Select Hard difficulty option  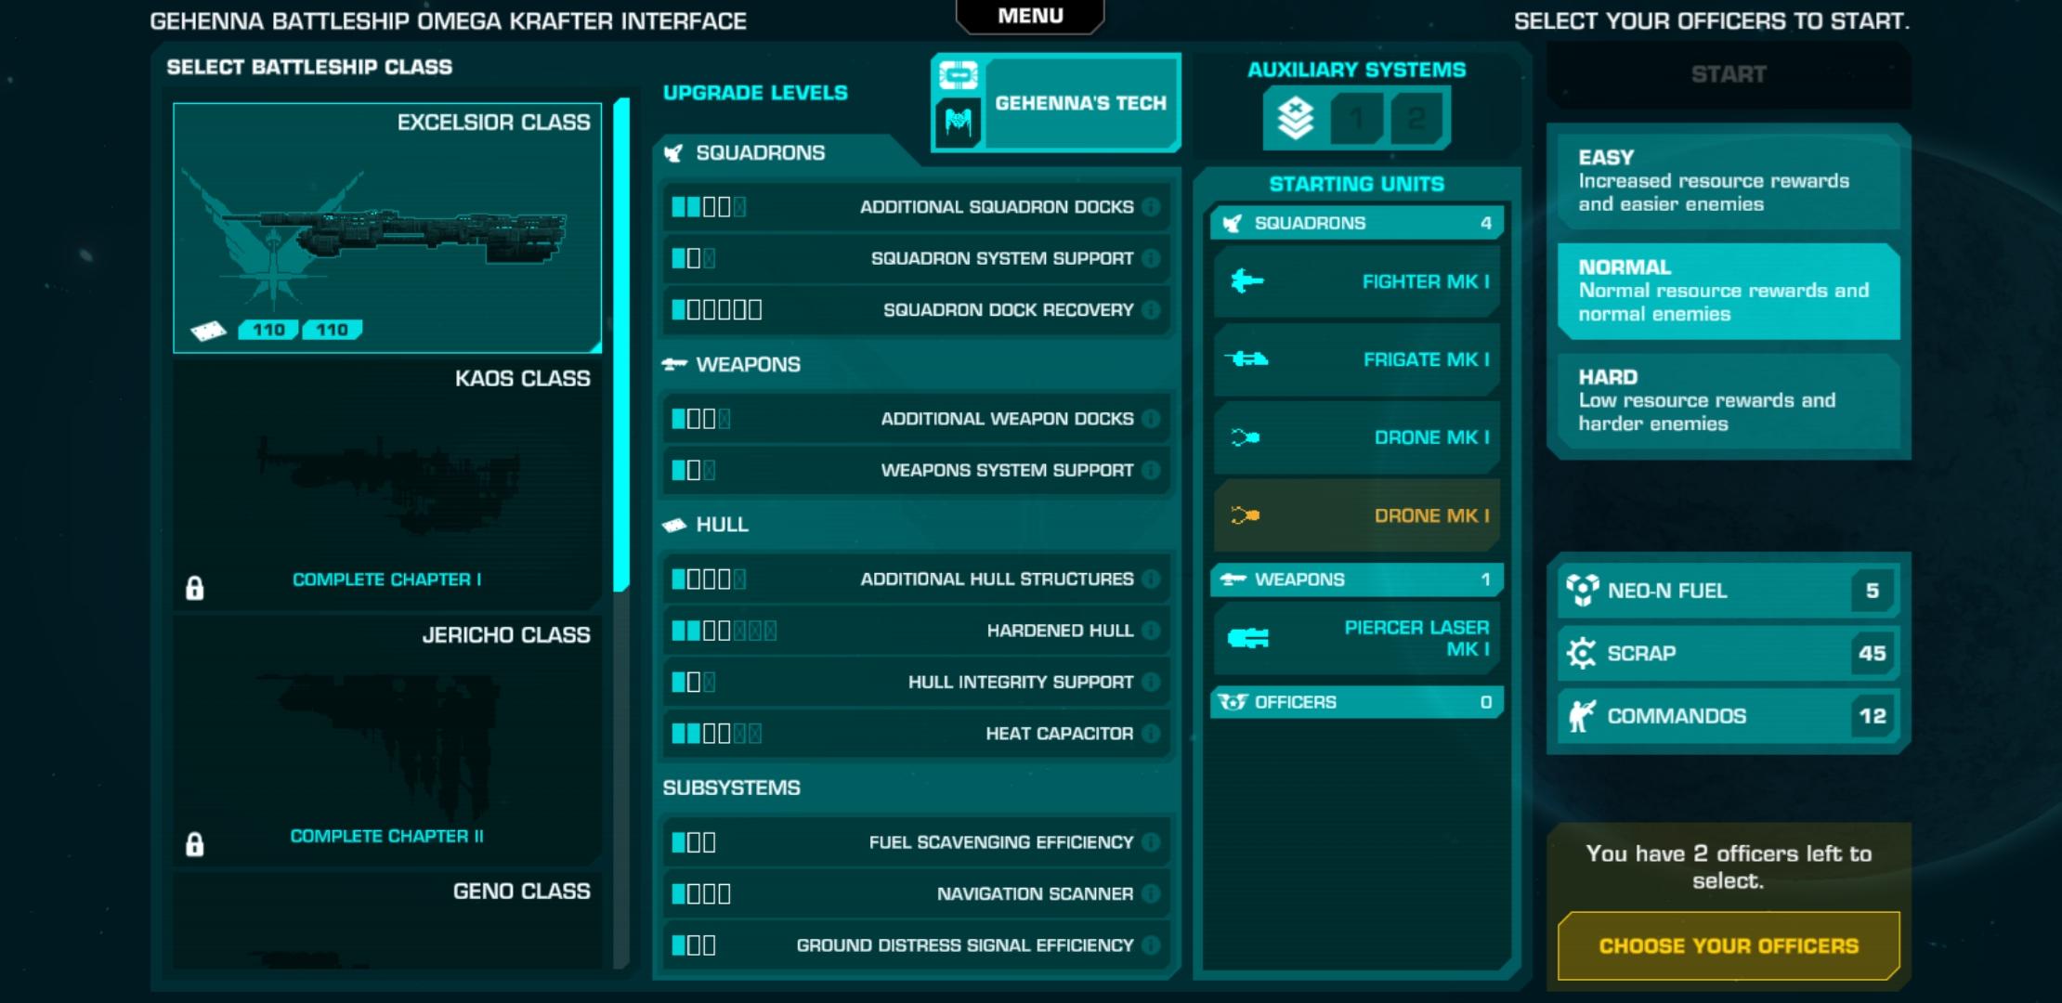[x=1728, y=400]
